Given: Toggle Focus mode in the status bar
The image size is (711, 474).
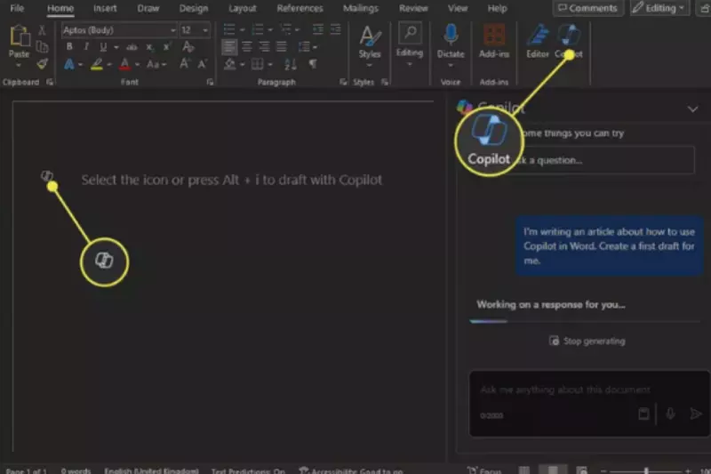Looking at the screenshot, I should [x=484, y=470].
